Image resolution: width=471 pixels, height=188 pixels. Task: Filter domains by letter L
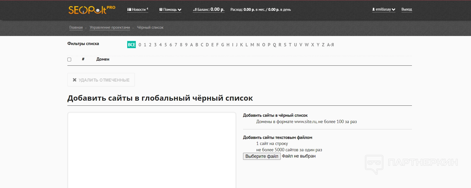(247, 45)
